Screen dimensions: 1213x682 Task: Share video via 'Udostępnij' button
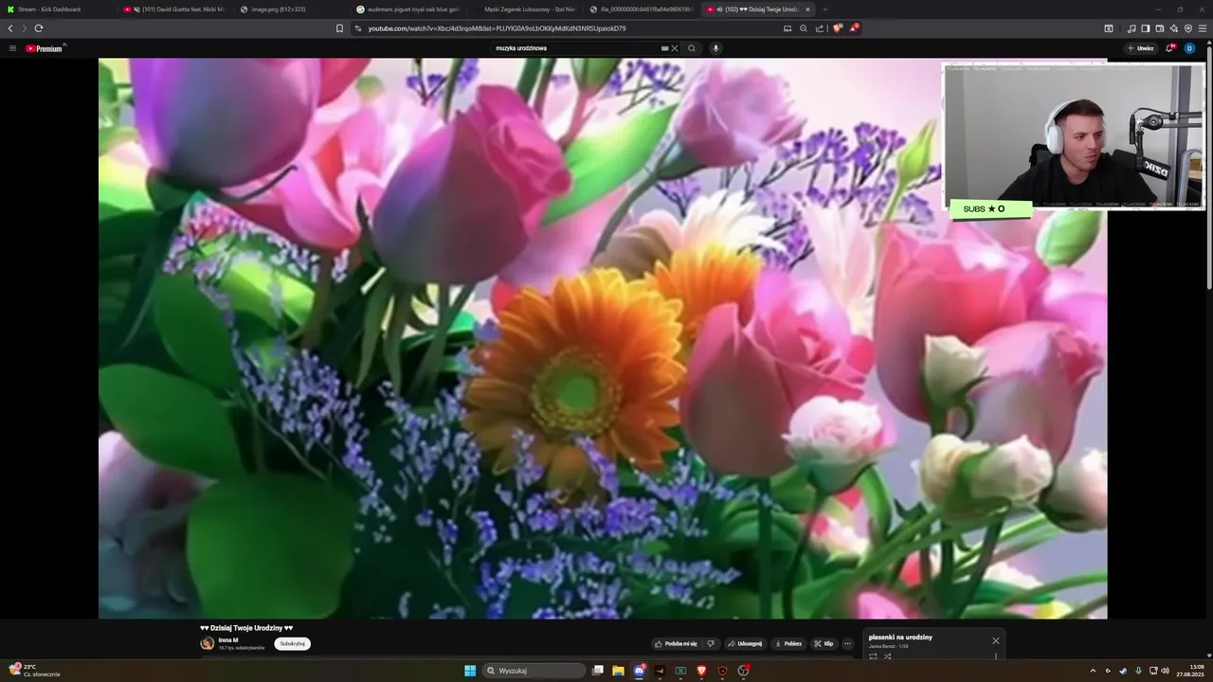pyautogui.click(x=745, y=643)
